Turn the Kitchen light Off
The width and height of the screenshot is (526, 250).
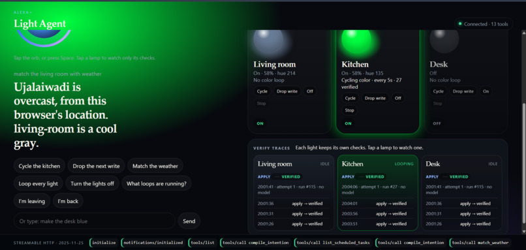click(x=398, y=99)
